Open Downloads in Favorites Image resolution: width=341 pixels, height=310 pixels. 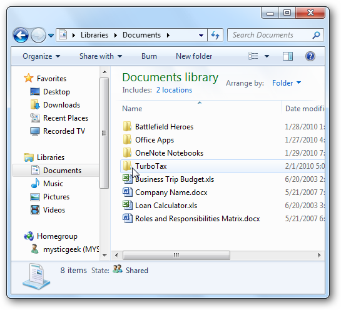point(62,105)
